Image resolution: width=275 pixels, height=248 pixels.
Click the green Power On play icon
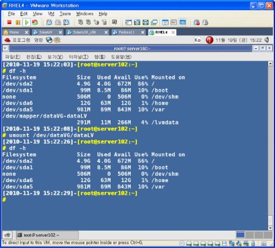pyautogui.click(x=26, y=22)
